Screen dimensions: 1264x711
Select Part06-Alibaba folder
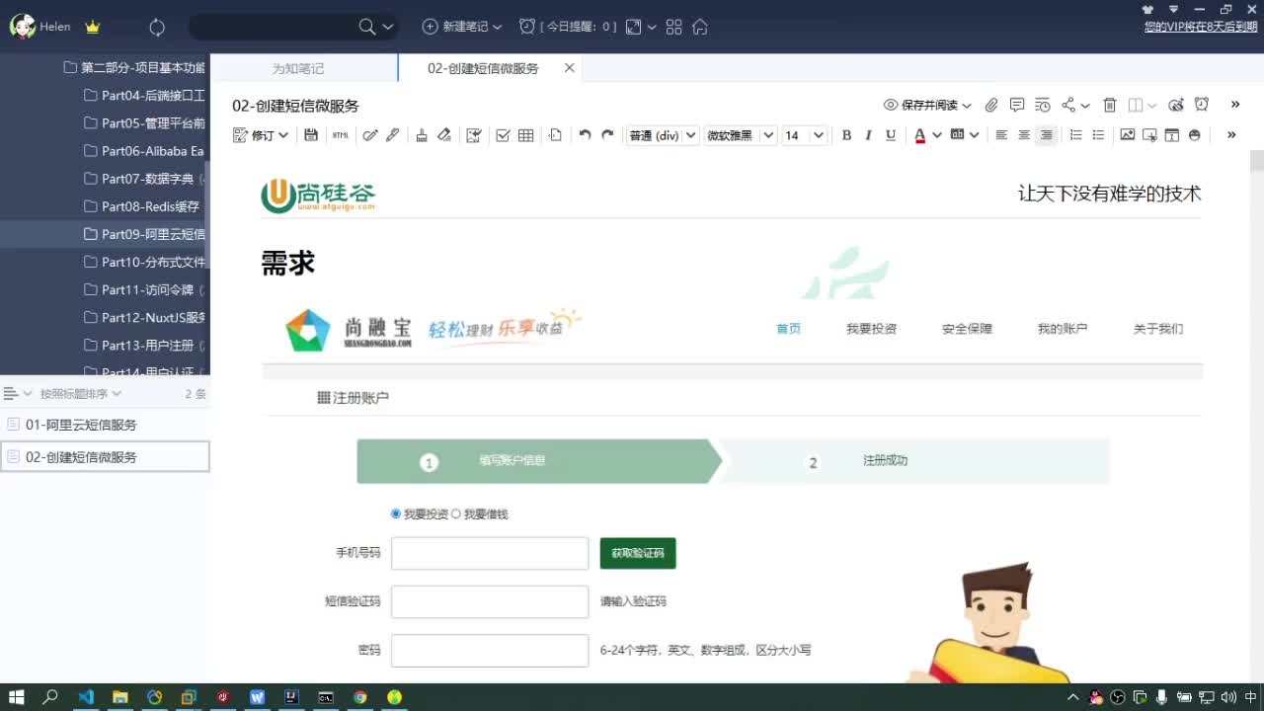[105, 151]
